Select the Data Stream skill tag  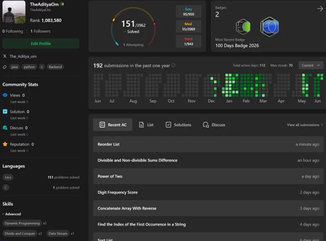click(58, 233)
